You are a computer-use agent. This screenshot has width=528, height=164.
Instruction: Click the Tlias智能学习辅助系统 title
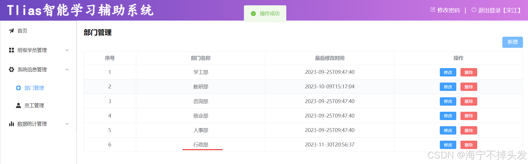click(80, 10)
